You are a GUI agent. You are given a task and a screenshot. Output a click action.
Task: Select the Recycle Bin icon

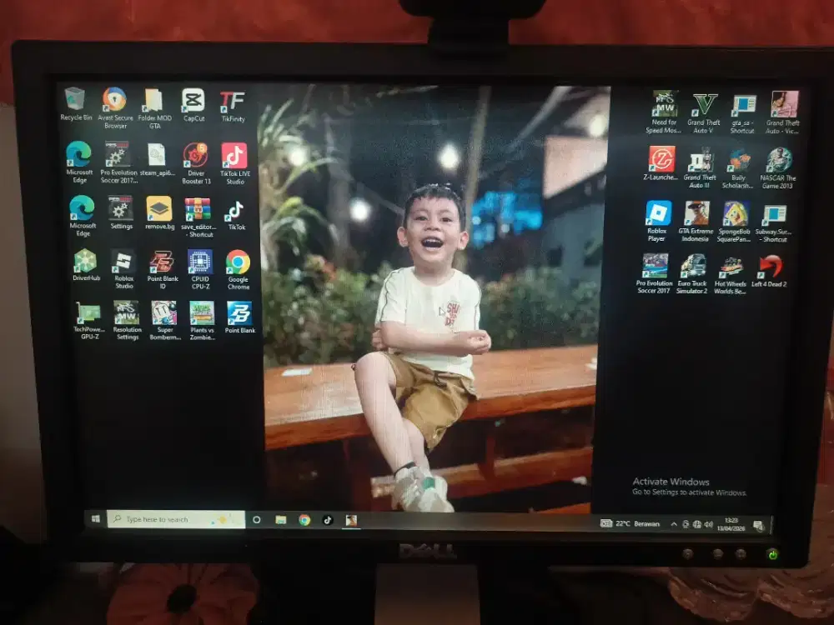click(75, 99)
